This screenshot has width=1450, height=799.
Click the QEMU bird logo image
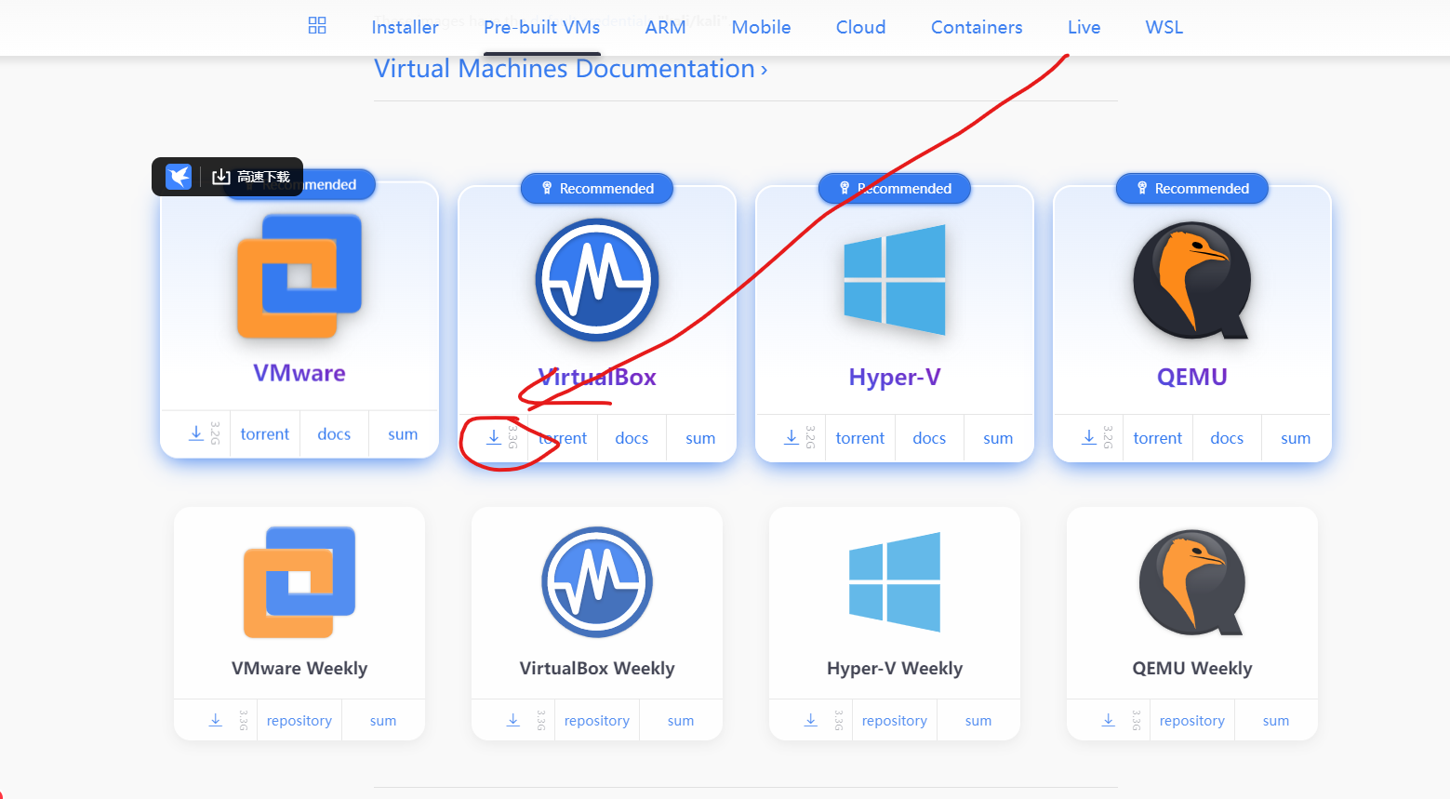[1192, 280]
